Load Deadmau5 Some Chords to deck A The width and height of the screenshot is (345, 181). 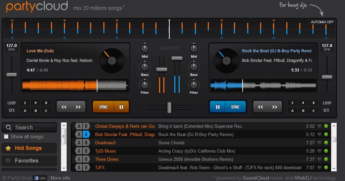pyautogui.click(x=79, y=143)
